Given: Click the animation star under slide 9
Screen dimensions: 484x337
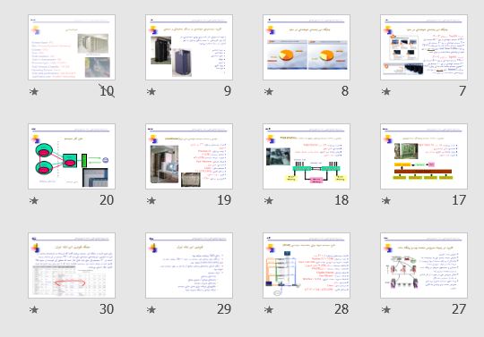Looking at the screenshot, I should (x=151, y=91).
